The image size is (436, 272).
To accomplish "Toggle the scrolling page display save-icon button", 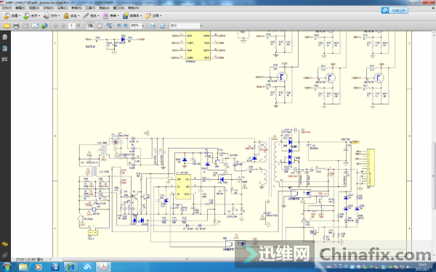I will coord(153,26).
